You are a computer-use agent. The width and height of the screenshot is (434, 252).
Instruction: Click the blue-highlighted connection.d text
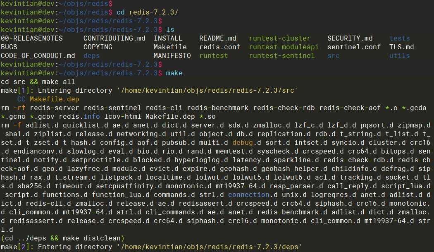(x=250, y=195)
